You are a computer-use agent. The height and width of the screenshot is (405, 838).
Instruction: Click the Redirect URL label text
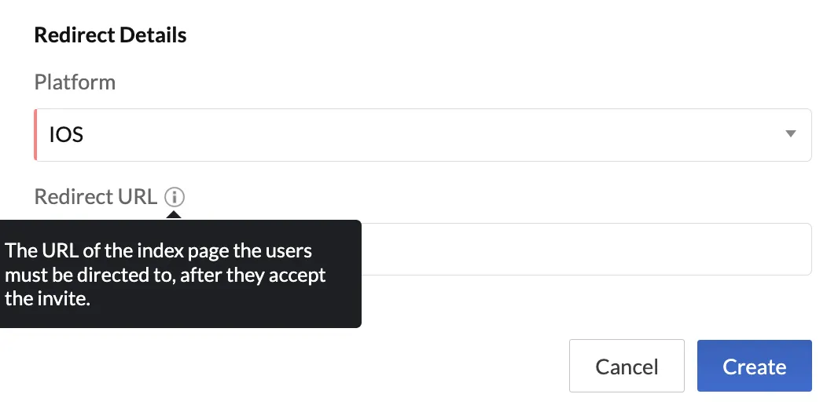pyautogui.click(x=96, y=197)
